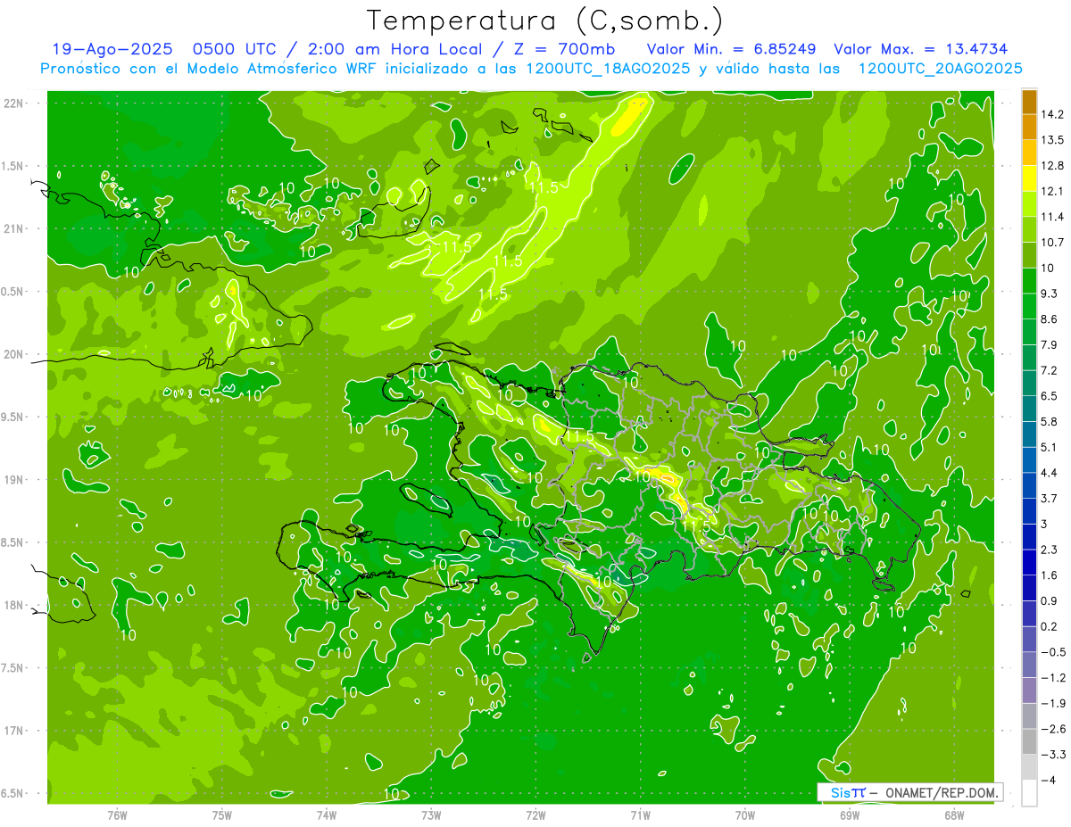The width and height of the screenshot is (1071, 827).
Task: Click the "14.2" legend value
Action: (x=1052, y=115)
